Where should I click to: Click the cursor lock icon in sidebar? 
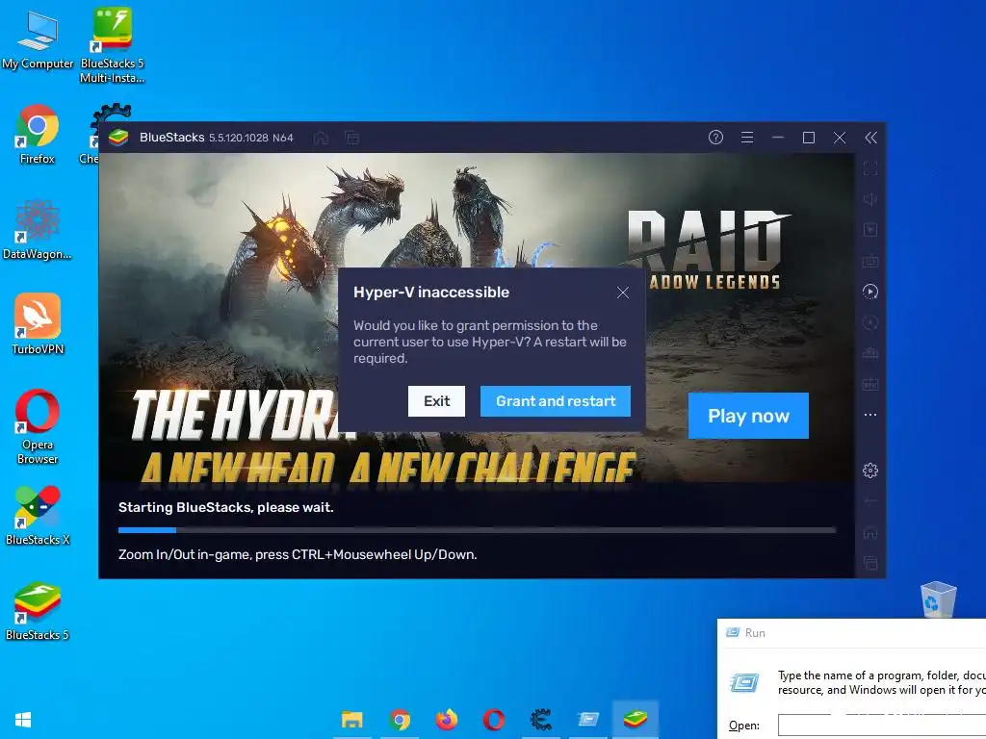[x=870, y=230]
